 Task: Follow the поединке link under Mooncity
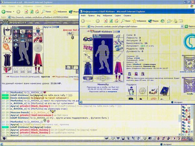pos(112,91)
